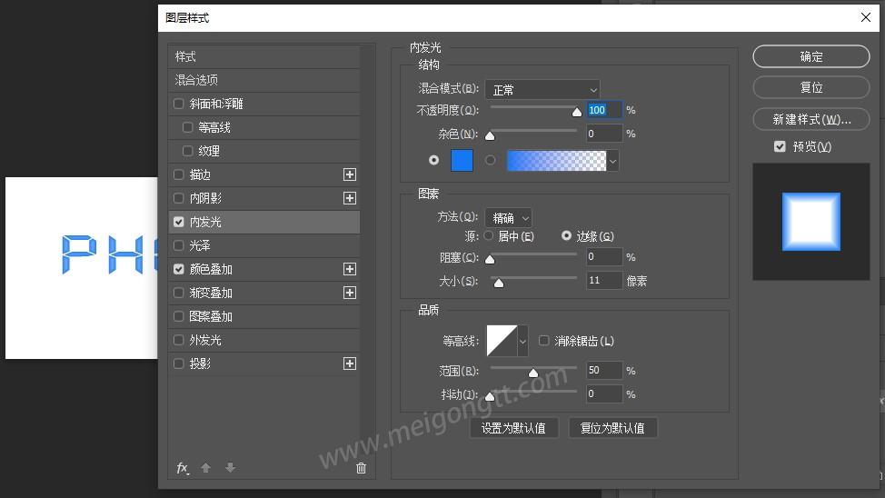The height and width of the screenshot is (498, 885).
Task: Click the plus icon beside 渐变叠加
Action: pos(350,293)
